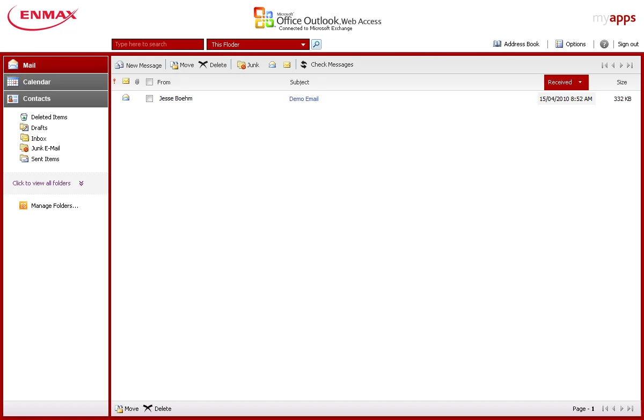Tick the select-all checkbox in header
The image size is (644, 420).
(x=150, y=82)
